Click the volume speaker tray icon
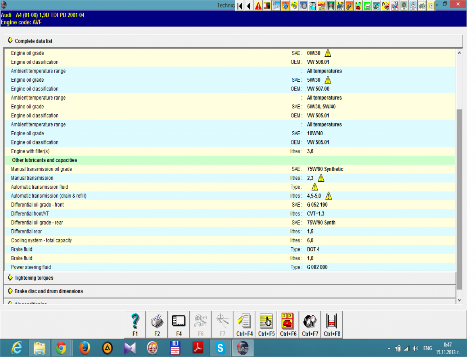 [415, 348]
